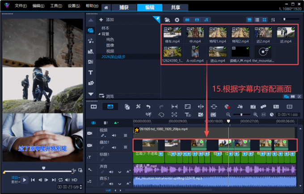Open the 文件 menu
This screenshot has width=304, height=194.
pyautogui.click(x=21, y=6)
